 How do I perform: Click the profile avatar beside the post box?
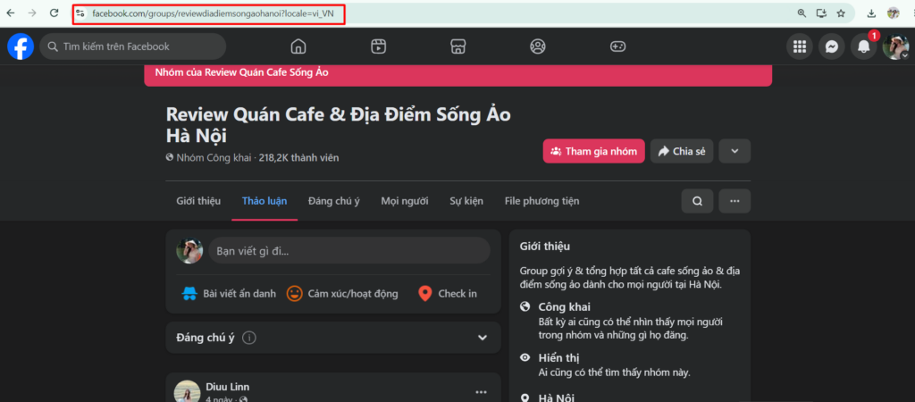point(189,251)
